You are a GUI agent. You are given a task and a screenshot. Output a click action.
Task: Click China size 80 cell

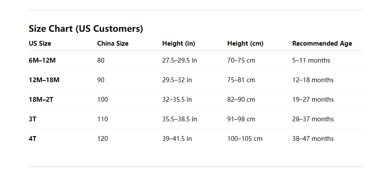pyautogui.click(x=101, y=60)
